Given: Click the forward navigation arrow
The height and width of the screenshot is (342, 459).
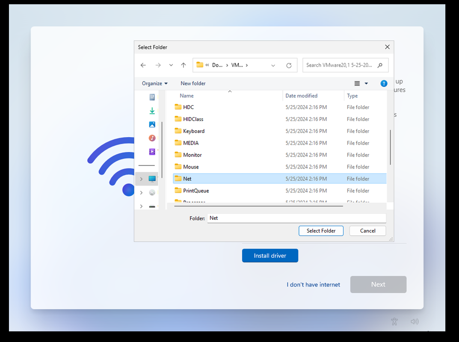Looking at the screenshot, I should [158, 65].
